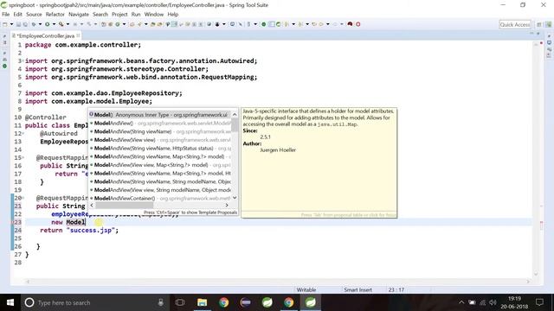Click the red ring icon at toolbar end
554x311 pixels.
tap(358, 24)
